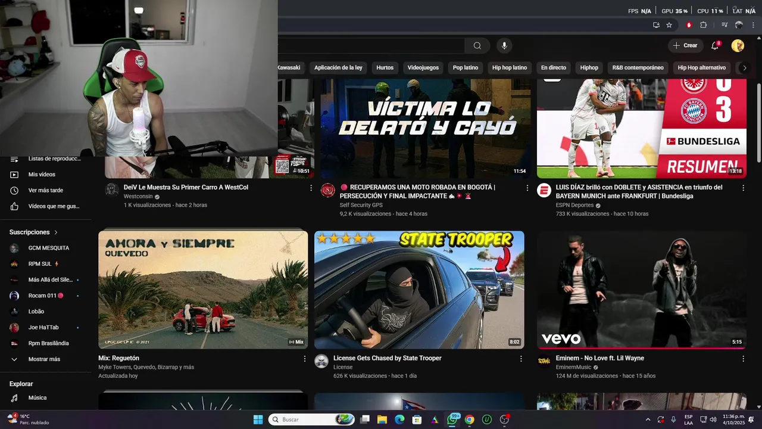Open Rpm Brasilândia subscription
Viewport: 762px width, 429px height.
click(x=45, y=343)
